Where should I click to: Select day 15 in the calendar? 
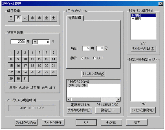[11, 66]
